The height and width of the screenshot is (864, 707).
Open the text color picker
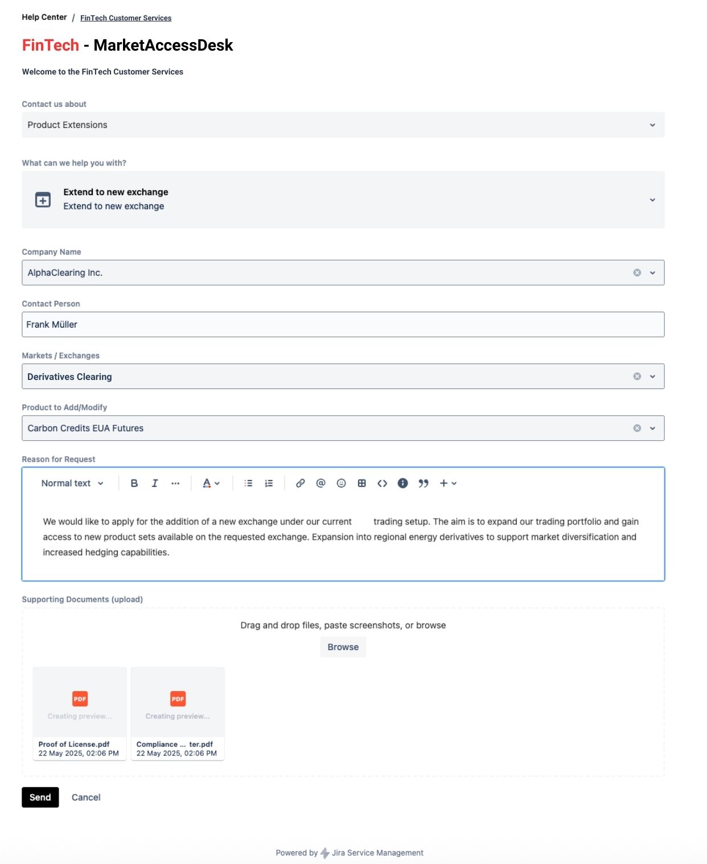coord(211,483)
